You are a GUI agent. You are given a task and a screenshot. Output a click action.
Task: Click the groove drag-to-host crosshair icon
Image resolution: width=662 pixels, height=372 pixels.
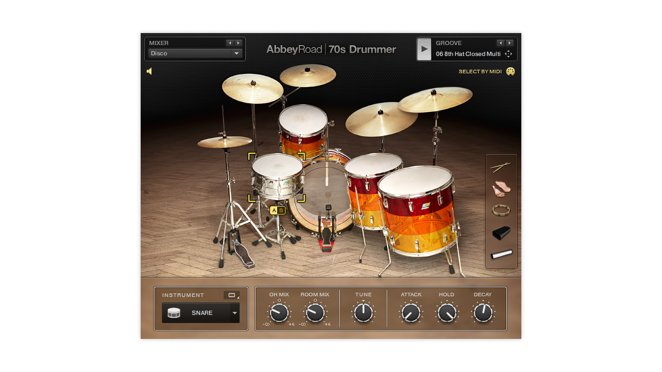(508, 54)
